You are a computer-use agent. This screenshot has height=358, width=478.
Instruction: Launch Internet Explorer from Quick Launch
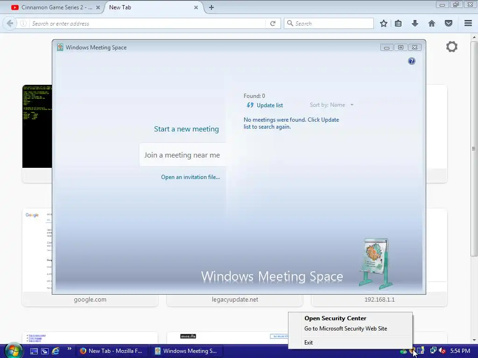[x=56, y=351]
